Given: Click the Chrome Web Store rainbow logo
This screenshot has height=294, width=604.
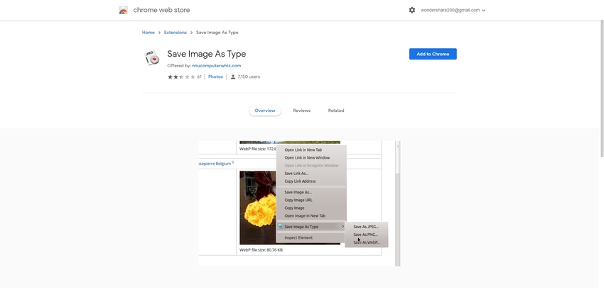Looking at the screenshot, I should [x=124, y=11].
